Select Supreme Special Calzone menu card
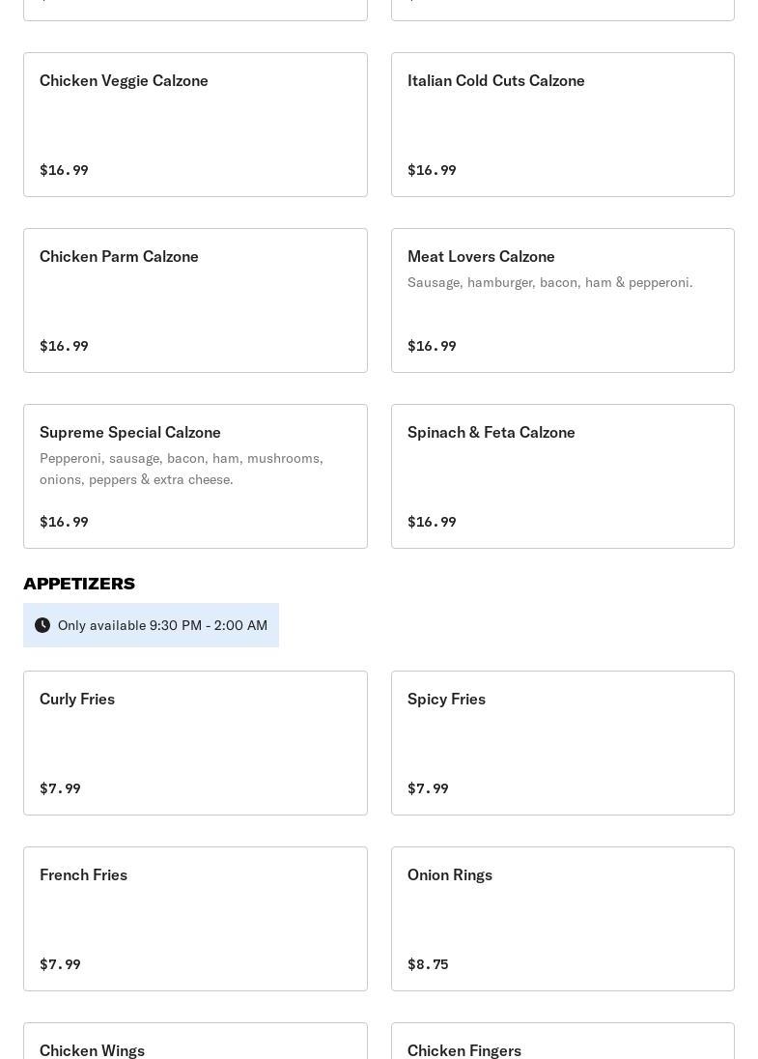Viewport: 758px width, 1059px height. [195, 476]
